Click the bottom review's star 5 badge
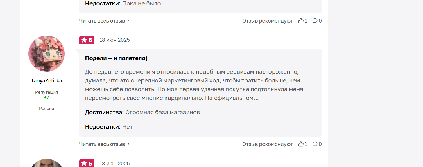The image size is (423, 167). 87,163
